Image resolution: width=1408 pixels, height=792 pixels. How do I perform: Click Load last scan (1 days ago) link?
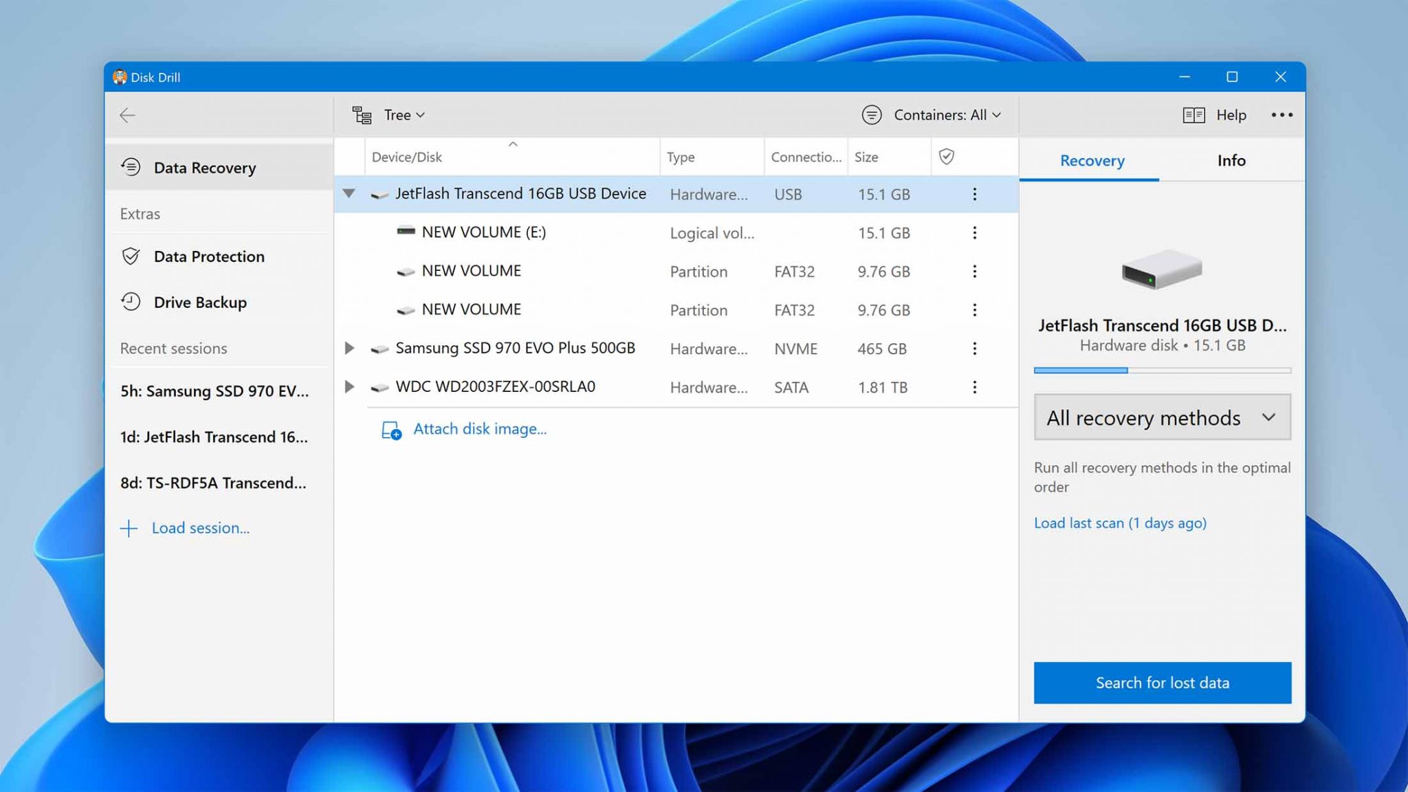(x=1120, y=523)
